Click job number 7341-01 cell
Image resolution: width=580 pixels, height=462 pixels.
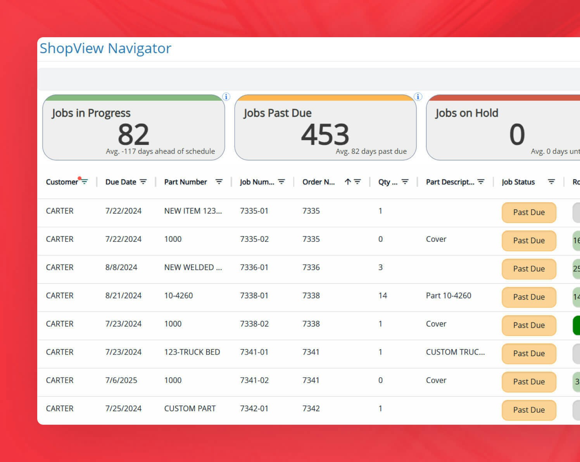click(254, 352)
